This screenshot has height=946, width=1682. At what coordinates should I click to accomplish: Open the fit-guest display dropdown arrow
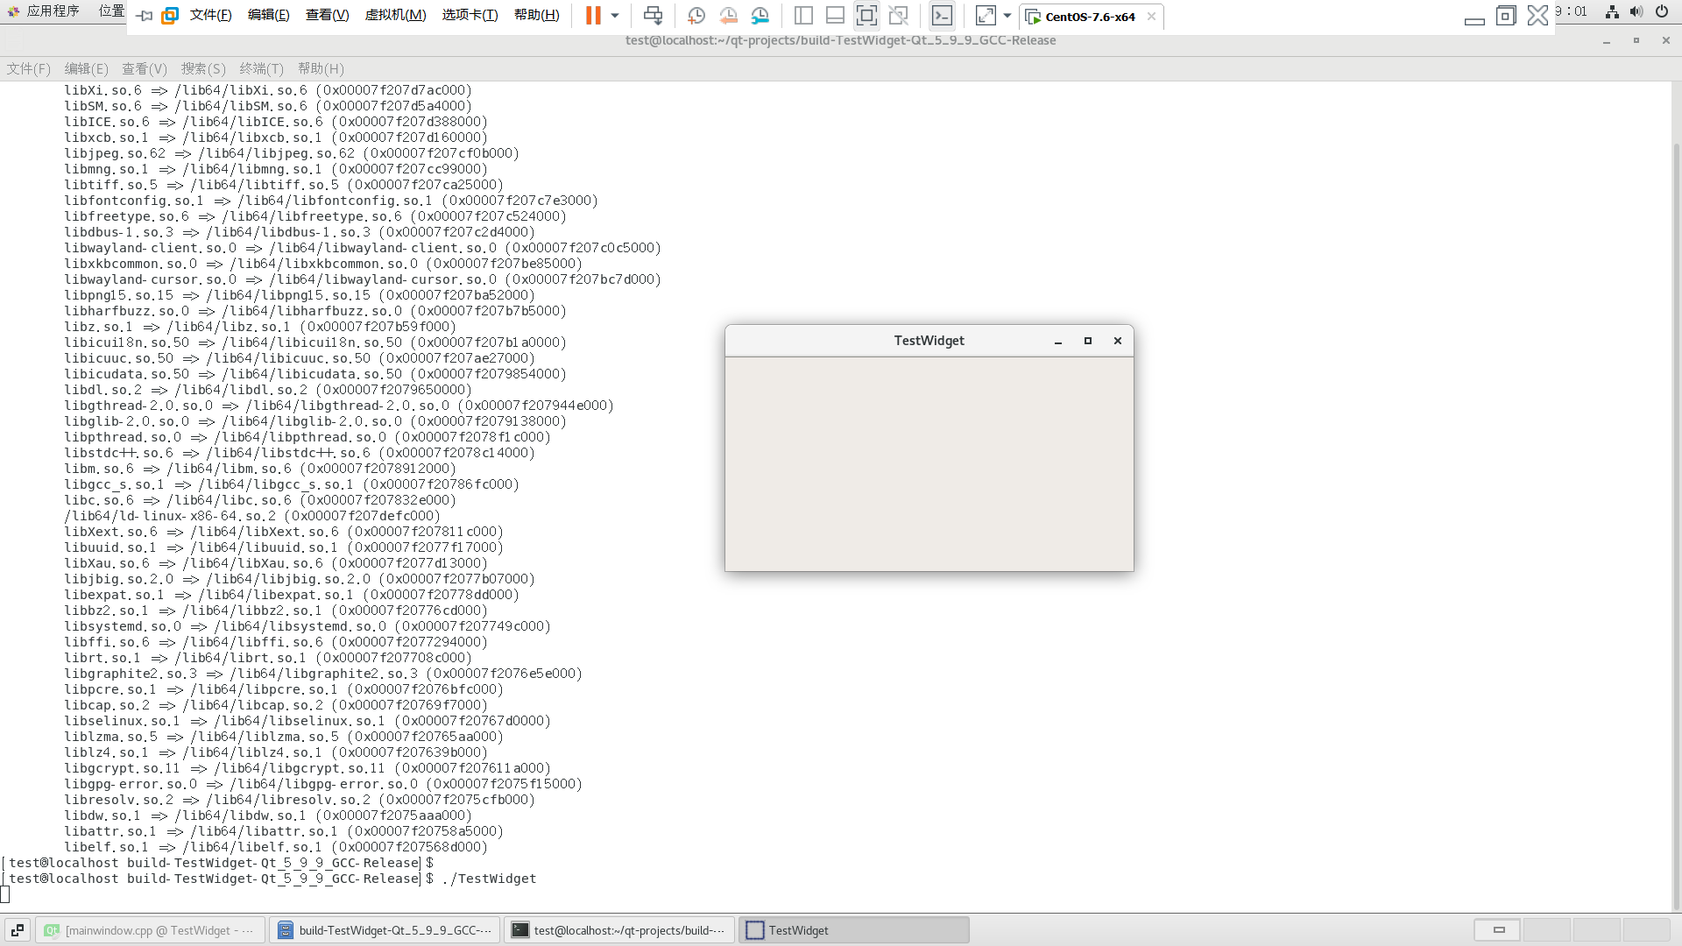[1007, 15]
